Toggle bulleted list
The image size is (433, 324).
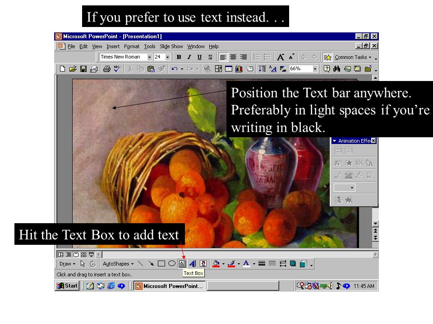coord(267,57)
